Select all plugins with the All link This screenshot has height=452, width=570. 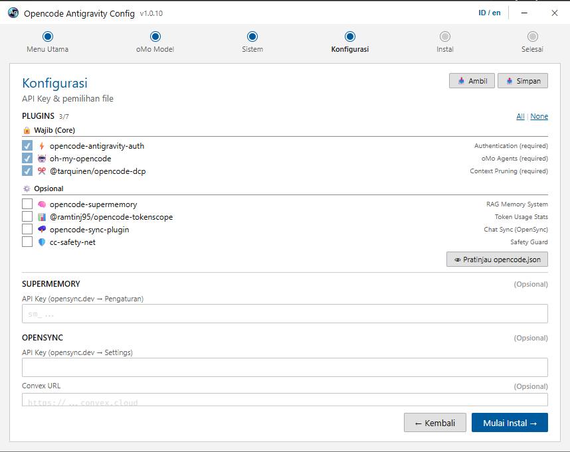pyautogui.click(x=521, y=117)
